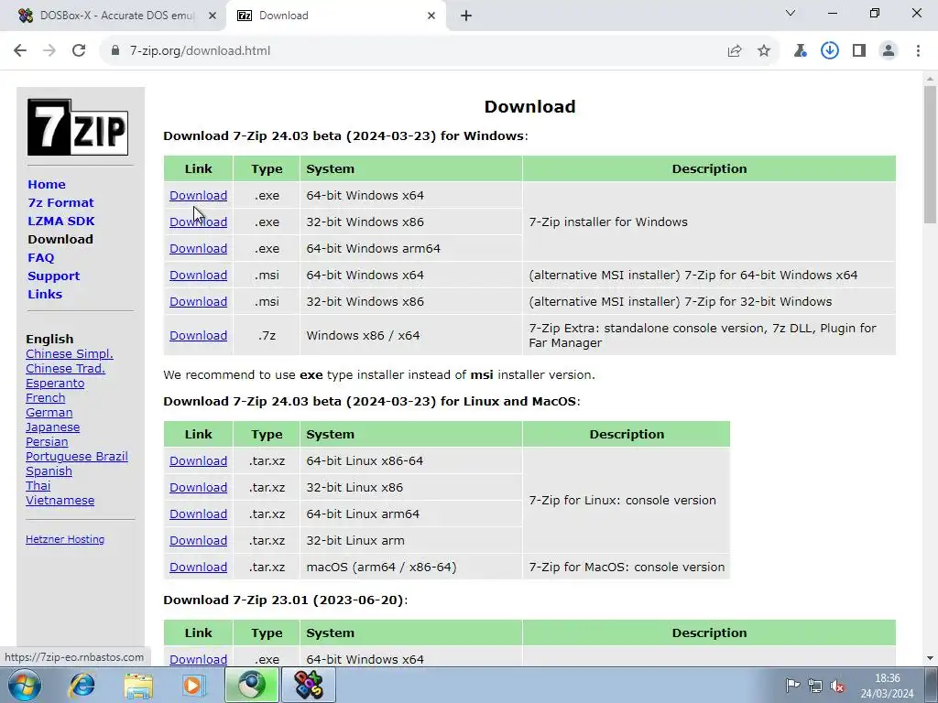Viewport: 938px width, 703px height.
Task: Bookmark this page with the star icon
Action: [x=764, y=51]
